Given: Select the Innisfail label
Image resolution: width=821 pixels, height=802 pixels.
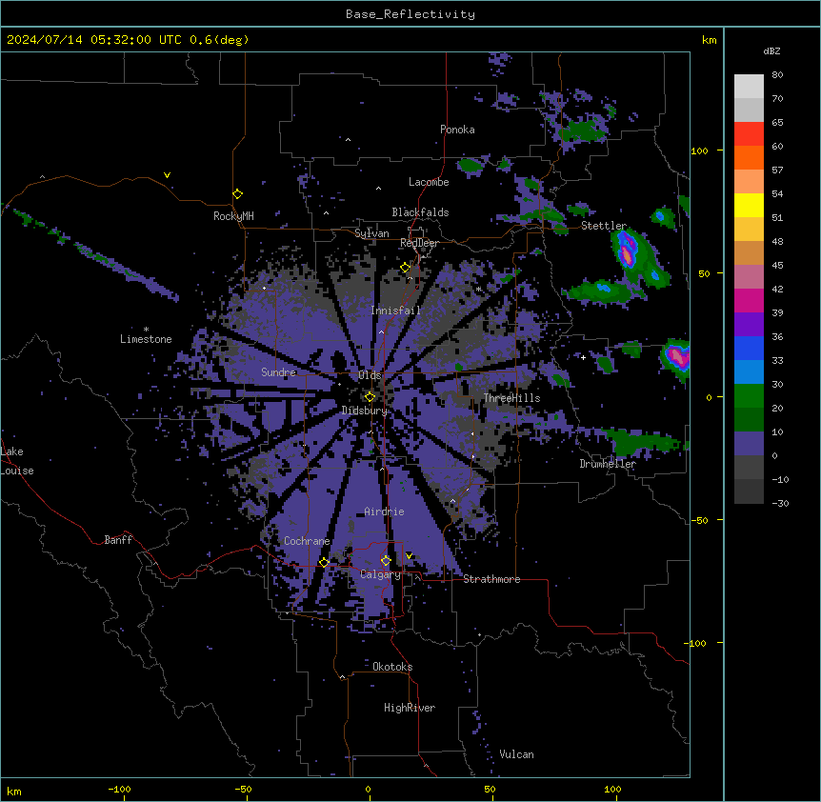Looking at the screenshot, I should (395, 311).
